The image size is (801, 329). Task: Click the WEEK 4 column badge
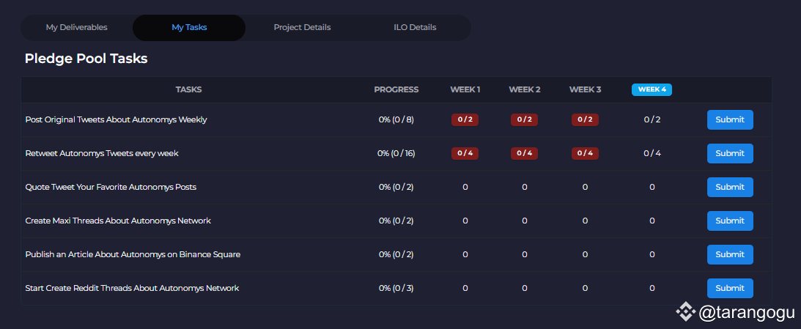point(651,89)
